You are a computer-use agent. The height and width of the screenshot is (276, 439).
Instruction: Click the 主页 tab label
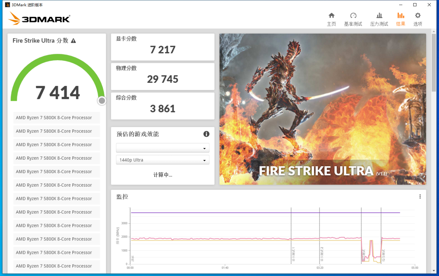332,24
